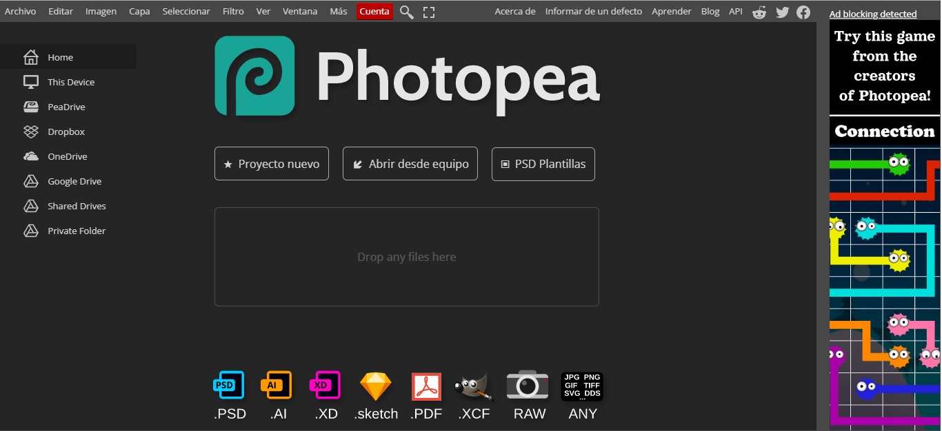Click the ANY formats icon
942x431 pixels.
click(x=582, y=386)
